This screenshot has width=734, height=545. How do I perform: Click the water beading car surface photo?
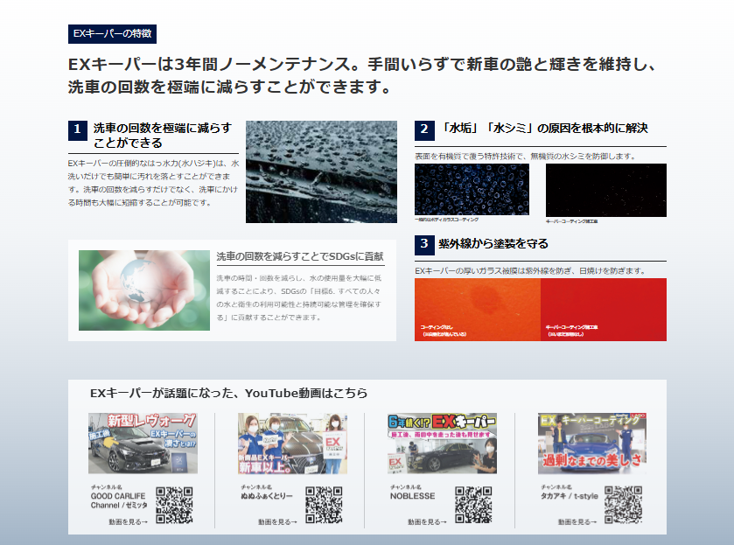point(321,171)
